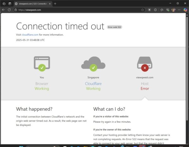Open the Copilot sidebar icon
Viewport: 189px width, 147px height.
click(185, 10)
